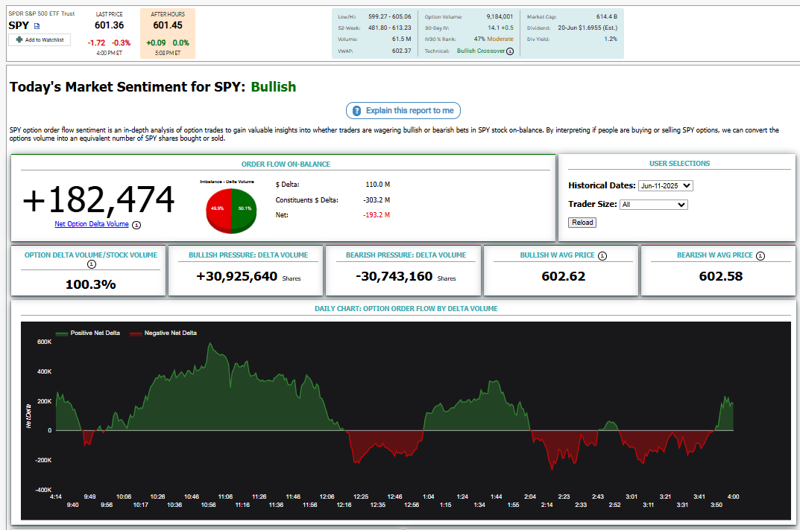The height and width of the screenshot is (530, 800).
Task: Click the Constituents $ Delta value -303.2 M
Action: [x=377, y=200]
